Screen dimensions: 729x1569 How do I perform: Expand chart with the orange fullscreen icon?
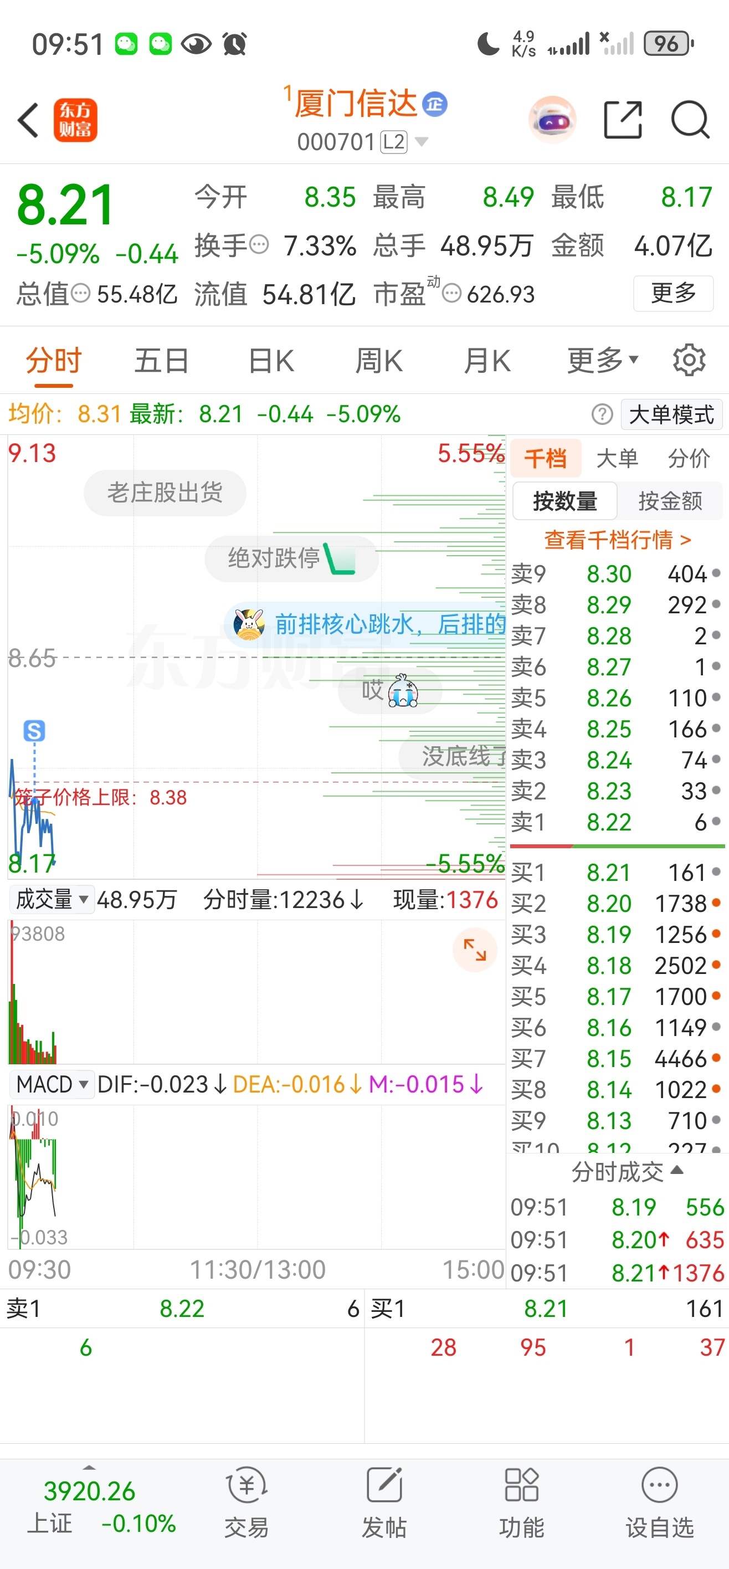coord(474,950)
